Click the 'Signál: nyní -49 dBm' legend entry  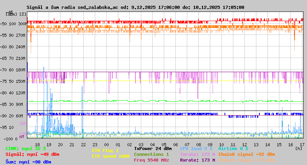coord(32,154)
